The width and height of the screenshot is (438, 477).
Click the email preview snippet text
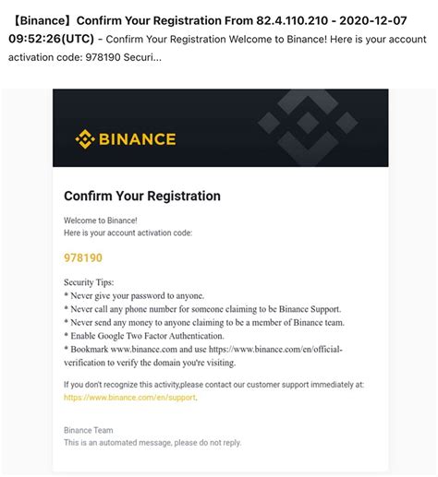217,48
